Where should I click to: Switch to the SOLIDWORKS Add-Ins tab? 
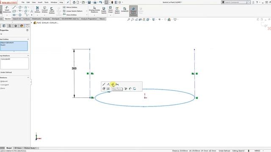70,19
